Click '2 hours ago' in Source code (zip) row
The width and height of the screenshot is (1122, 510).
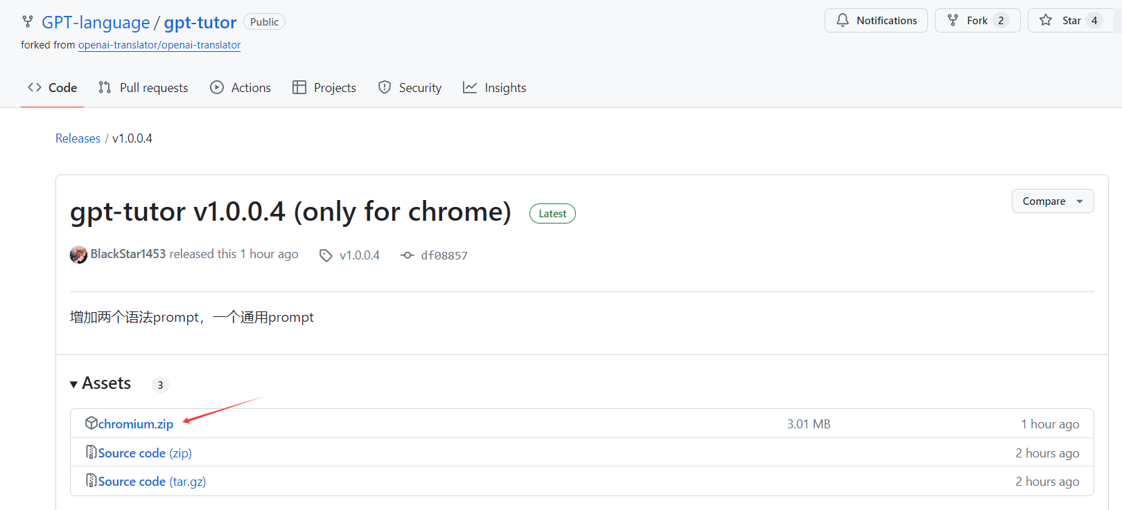[1047, 453]
